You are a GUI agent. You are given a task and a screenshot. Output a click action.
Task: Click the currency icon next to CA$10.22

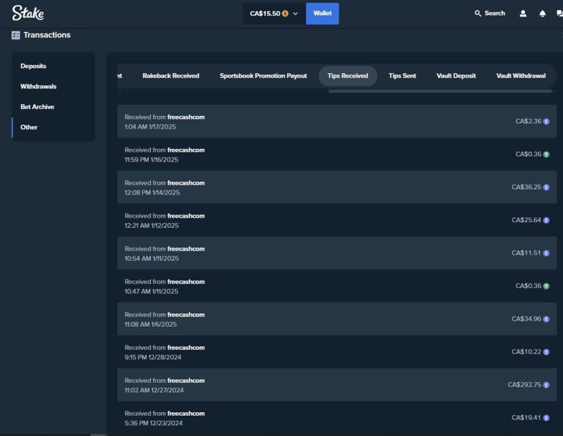click(x=546, y=352)
